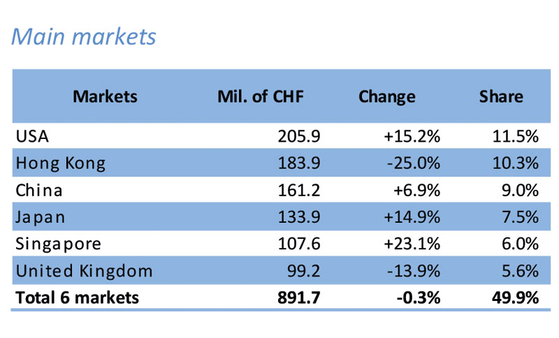Click Singapore's 107.6 value
Image resolution: width=559 pixels, height=338 pixels.
pyautogui.click(x=299, y=244)
